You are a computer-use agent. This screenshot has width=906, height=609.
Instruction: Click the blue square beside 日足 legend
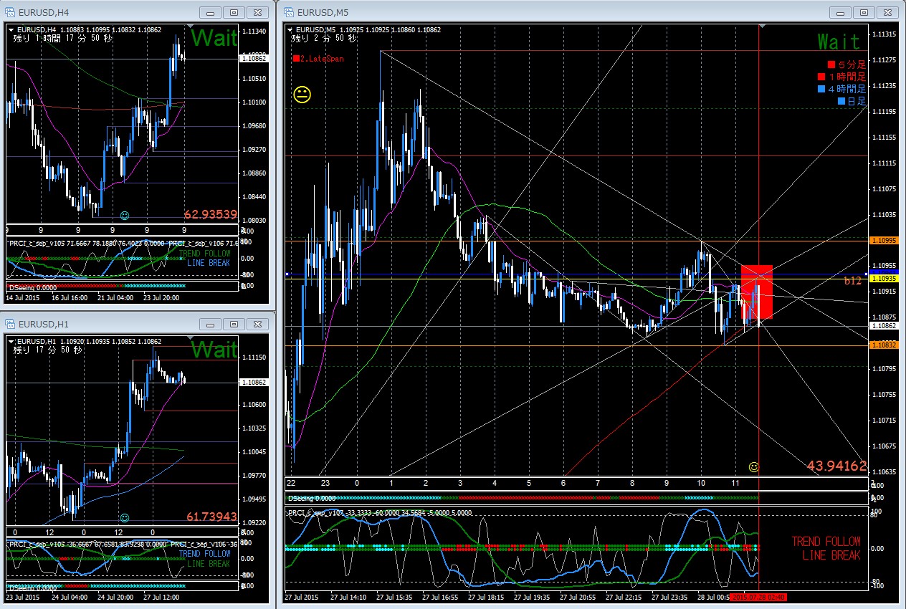click(x=842, y=101)
